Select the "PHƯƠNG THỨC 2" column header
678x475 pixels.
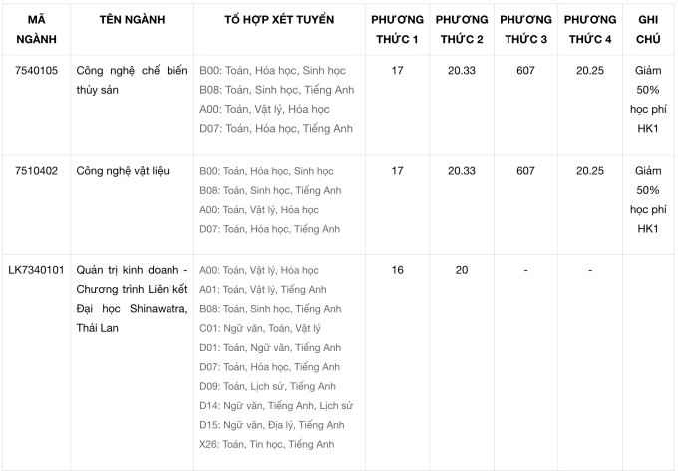(x=462, y=28)
